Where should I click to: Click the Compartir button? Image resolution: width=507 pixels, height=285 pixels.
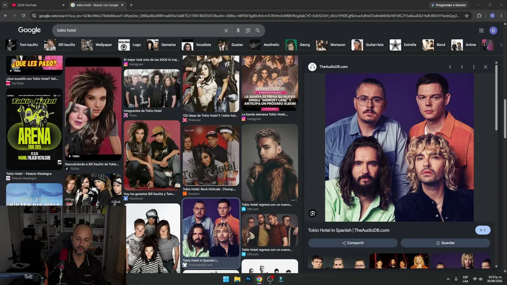point(353,243)
